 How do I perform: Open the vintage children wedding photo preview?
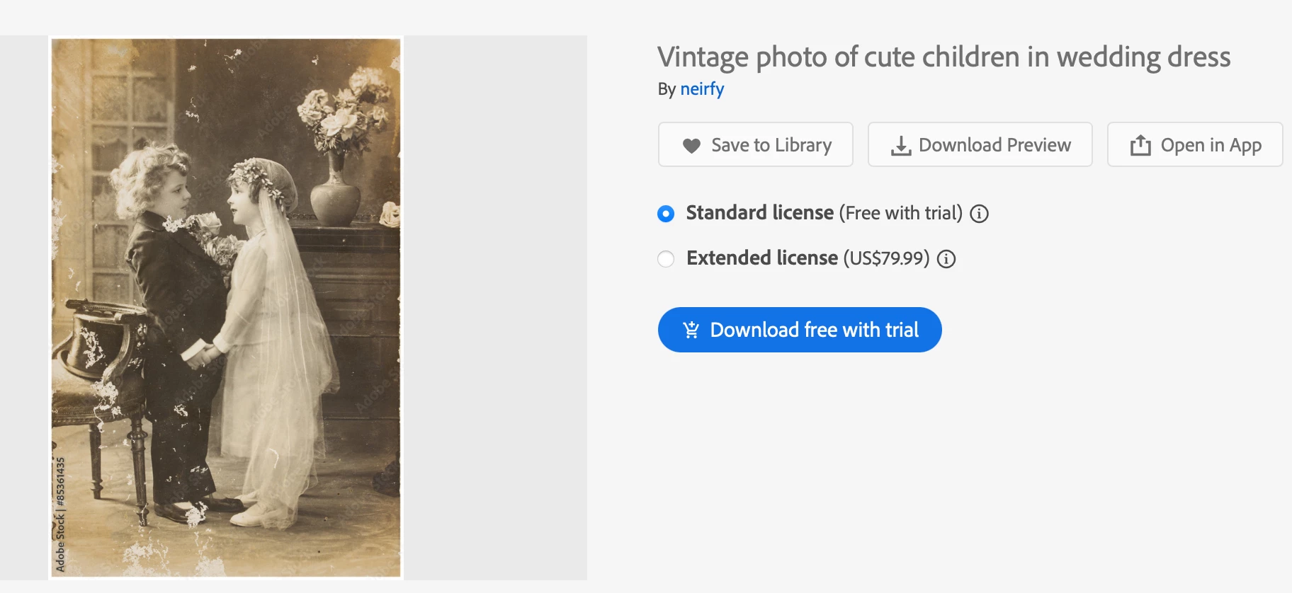(226, 308)
